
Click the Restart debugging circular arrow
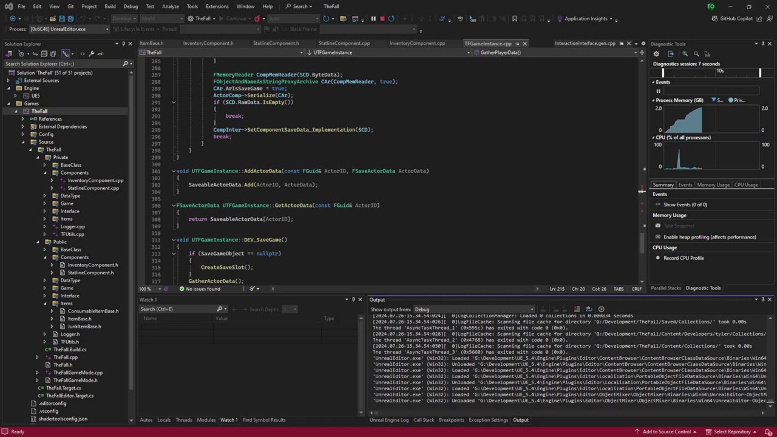coord(391,19)
